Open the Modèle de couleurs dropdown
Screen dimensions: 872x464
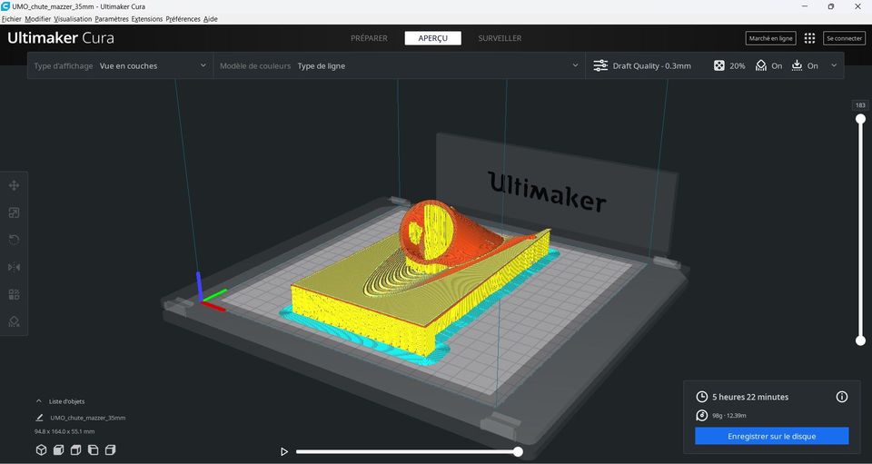click(400, 65)
